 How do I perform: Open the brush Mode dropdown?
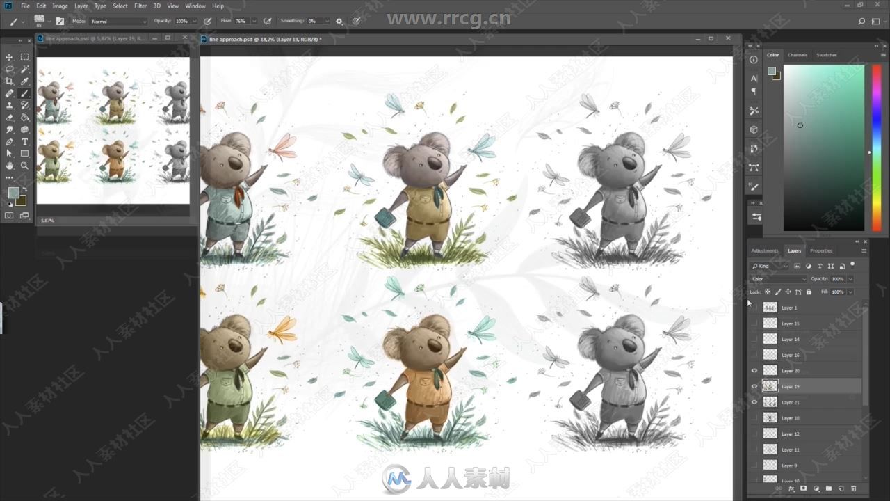[118, 22]
